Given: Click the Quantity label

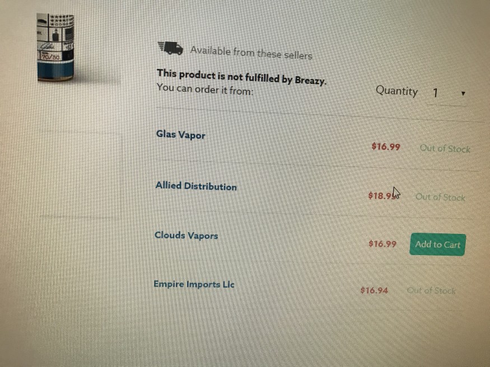Looking at the screenshot, I should [396, 91].
